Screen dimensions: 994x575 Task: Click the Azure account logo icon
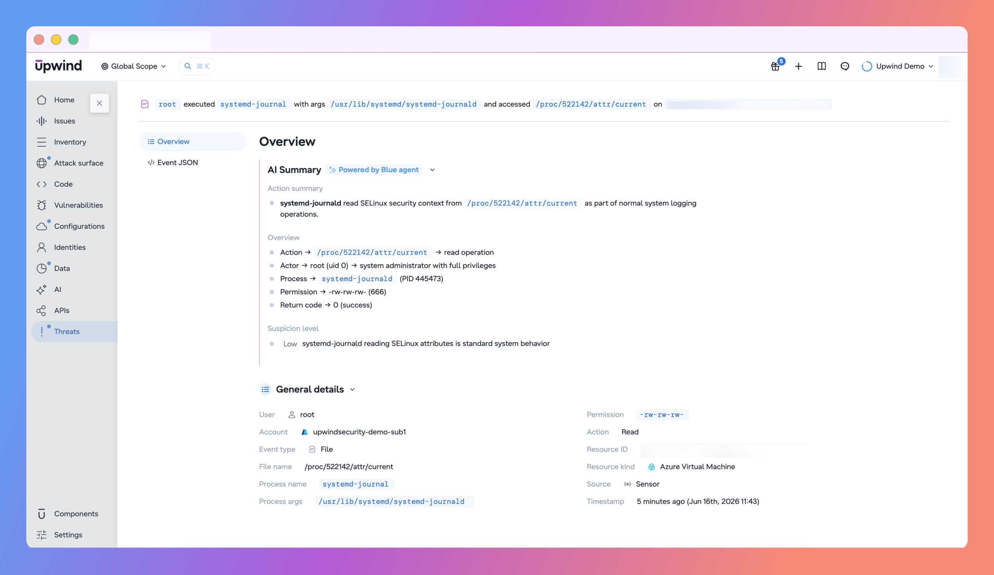(x=304, y=432)
